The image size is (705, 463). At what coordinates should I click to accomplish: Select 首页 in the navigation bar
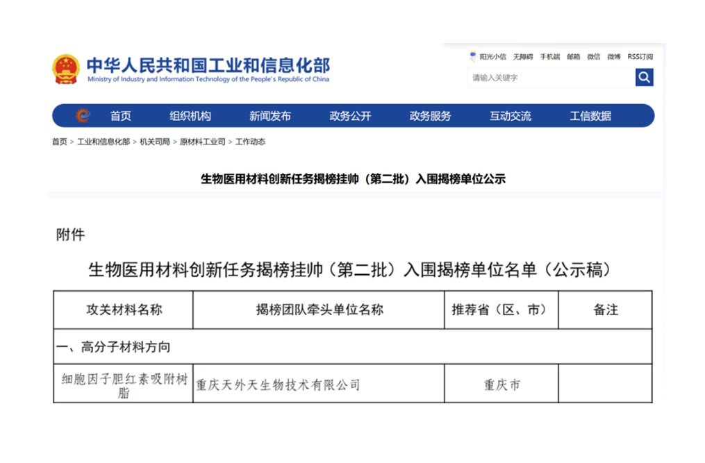point(121,115)
